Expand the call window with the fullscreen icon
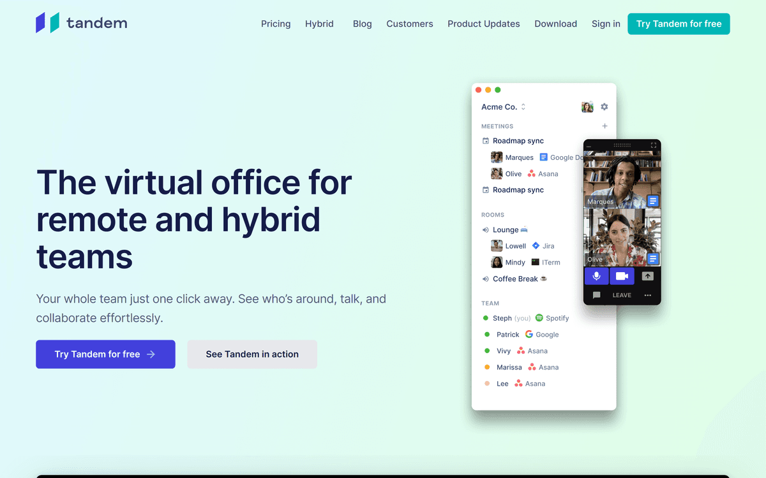The width and height of the screenshot is (766, 478). pyautogui.click(x=654, y=145)
